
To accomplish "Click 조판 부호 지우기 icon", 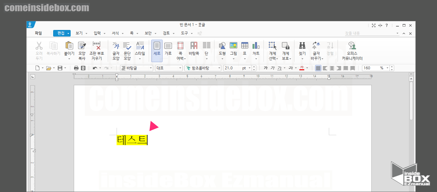I will point(97,46).
